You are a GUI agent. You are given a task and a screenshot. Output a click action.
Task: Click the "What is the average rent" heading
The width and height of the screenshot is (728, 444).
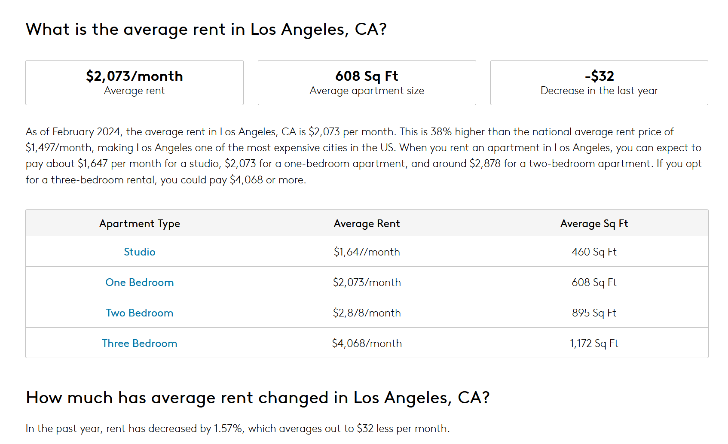click(206, 30)
